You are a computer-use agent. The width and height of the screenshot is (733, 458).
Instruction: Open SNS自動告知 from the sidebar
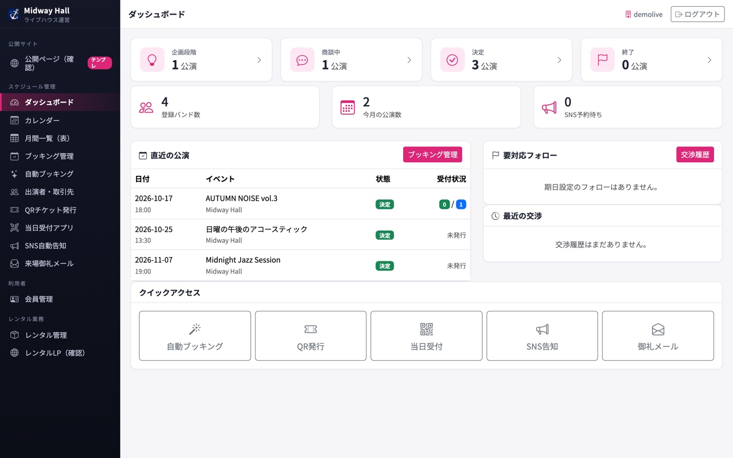60,245
